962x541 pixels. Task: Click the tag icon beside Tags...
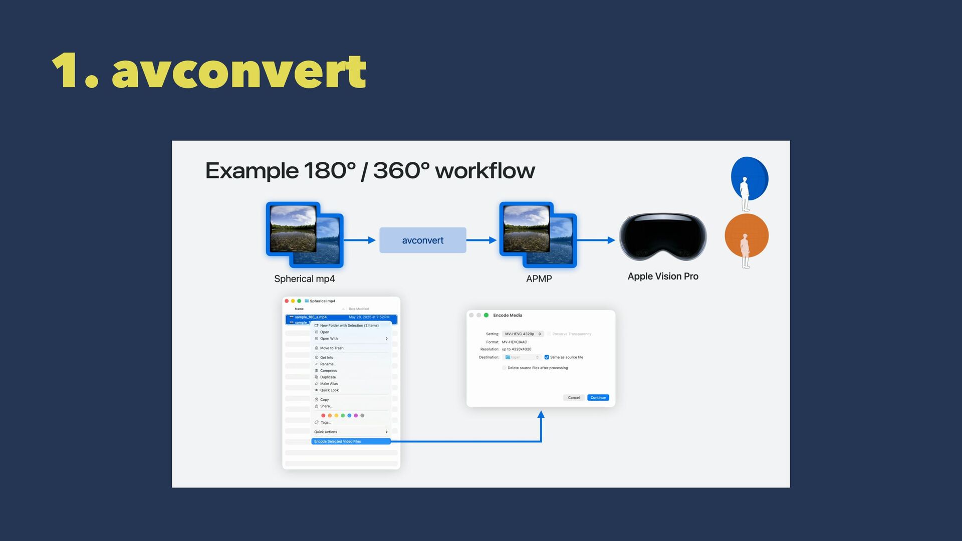[316, 422]
